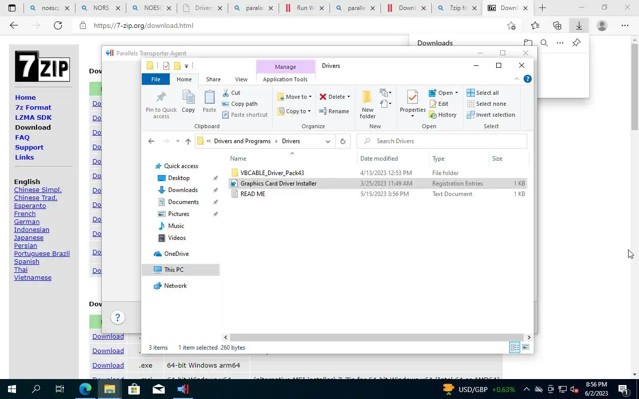Switch to the View ribbon tab

(241, 79)
